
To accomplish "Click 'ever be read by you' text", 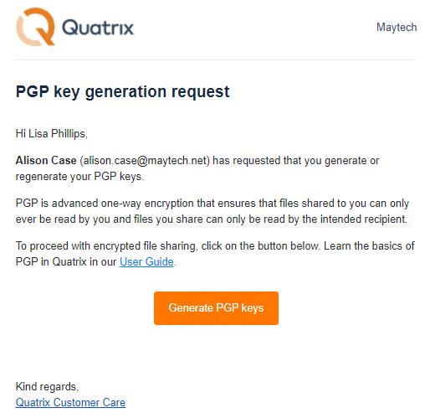I will pos(63,219).
